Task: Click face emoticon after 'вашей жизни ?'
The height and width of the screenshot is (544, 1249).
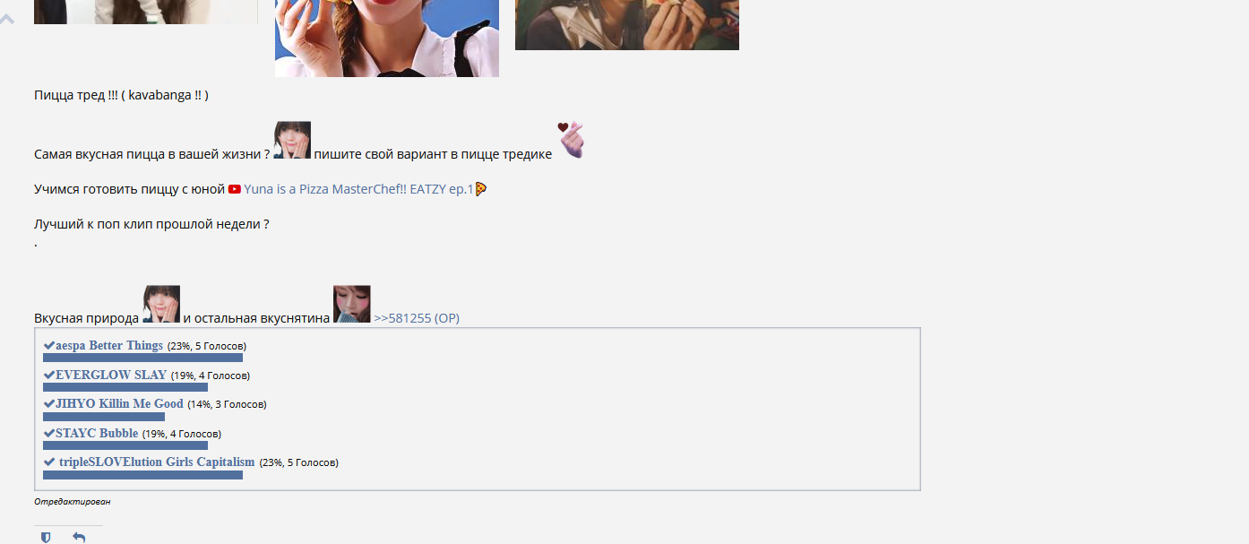Action: [x=292, y=140]
